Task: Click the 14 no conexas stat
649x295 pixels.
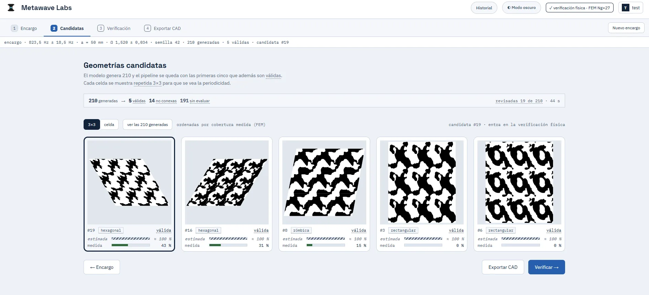Action: pos(163,101)
